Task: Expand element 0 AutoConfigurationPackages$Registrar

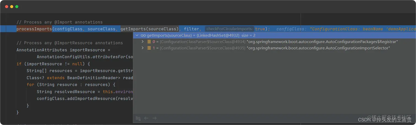Action: pos(143,42)
